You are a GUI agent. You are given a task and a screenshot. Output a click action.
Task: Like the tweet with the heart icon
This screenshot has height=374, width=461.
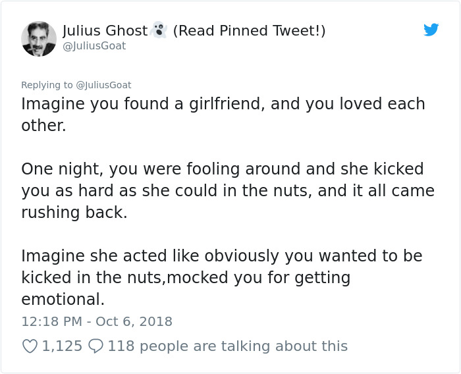point(30,346)
